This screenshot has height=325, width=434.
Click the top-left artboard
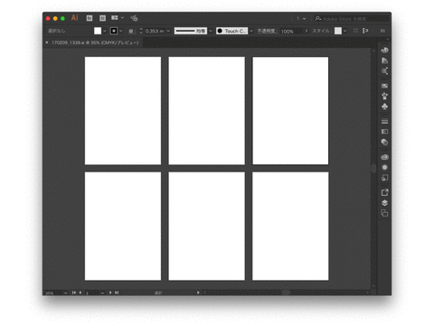pyautogui.click(x=123, y=111)
